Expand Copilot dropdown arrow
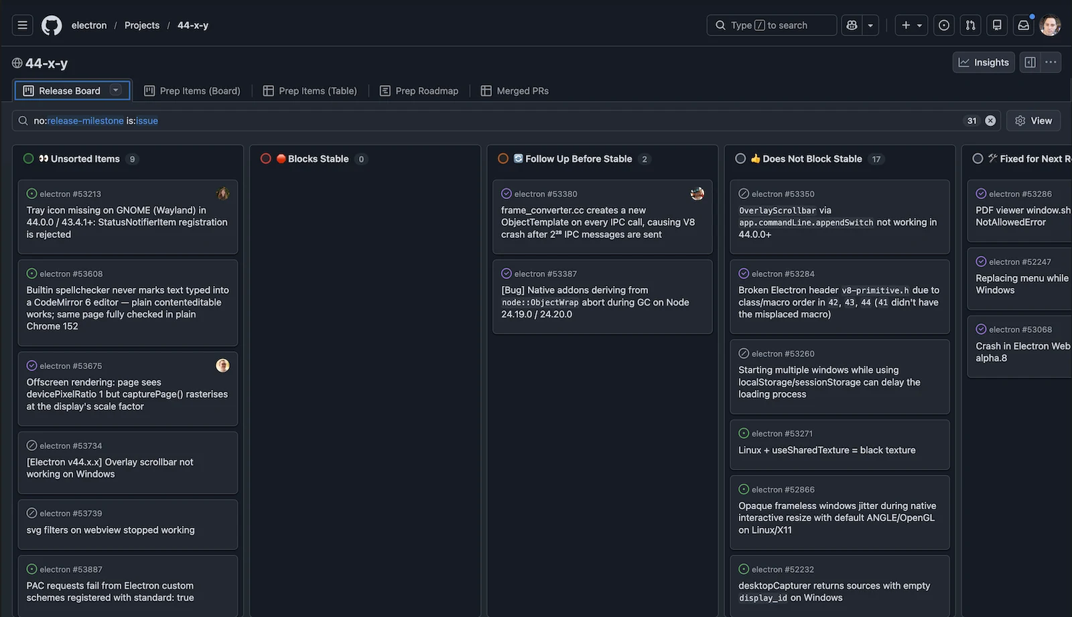The image size is (1072, 617). (870, 25)
